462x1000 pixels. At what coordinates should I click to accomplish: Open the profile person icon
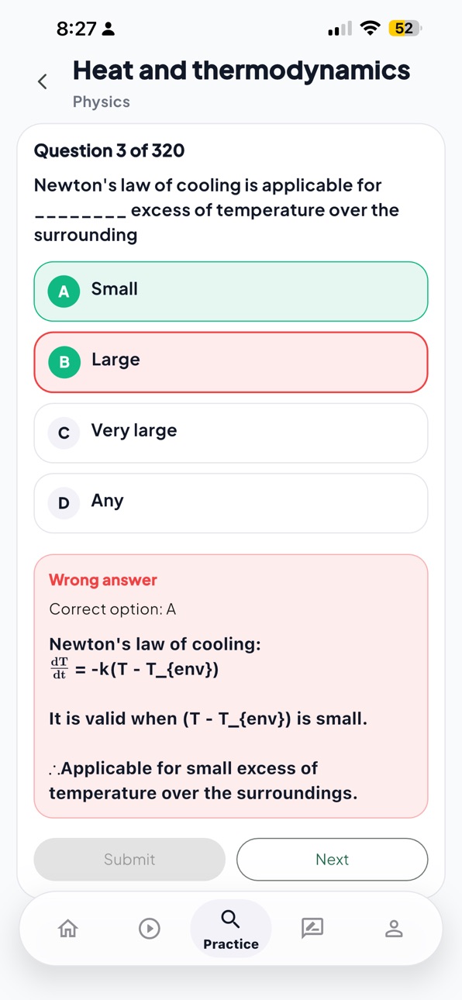click(394, 928)
